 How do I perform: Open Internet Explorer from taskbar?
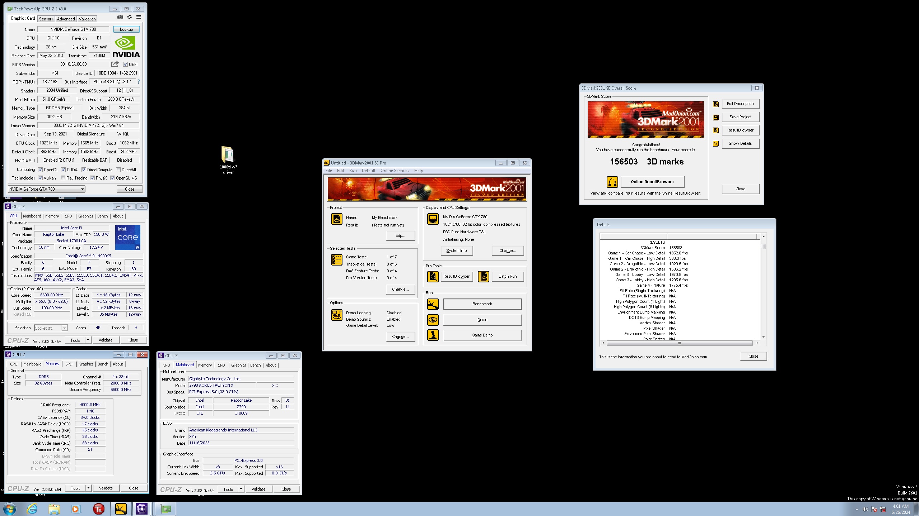click(x=32, y=509)
